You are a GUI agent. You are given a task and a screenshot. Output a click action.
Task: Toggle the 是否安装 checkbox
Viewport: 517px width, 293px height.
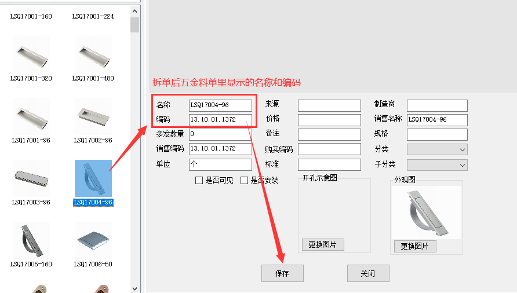click(x=245, y=180)
